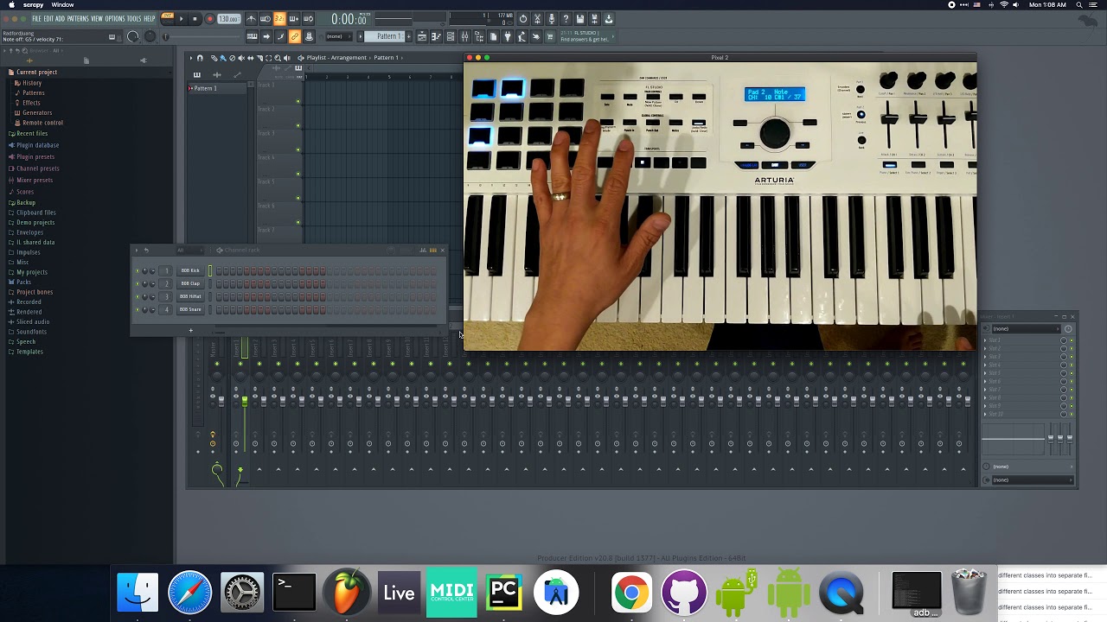Click the tempo field showing 130
Image resolution: width=1107 pixels, height=622 pixels.
pos(228,19)
